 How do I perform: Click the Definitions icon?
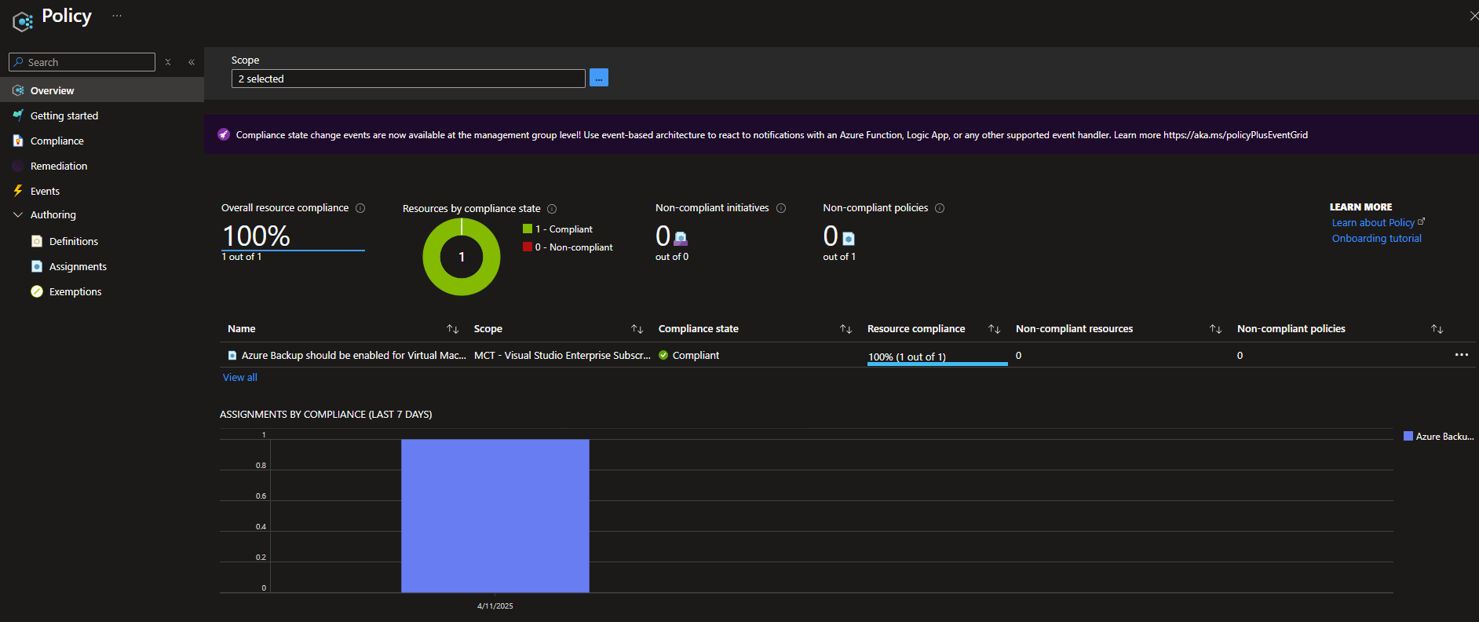[x=37, y=241]
